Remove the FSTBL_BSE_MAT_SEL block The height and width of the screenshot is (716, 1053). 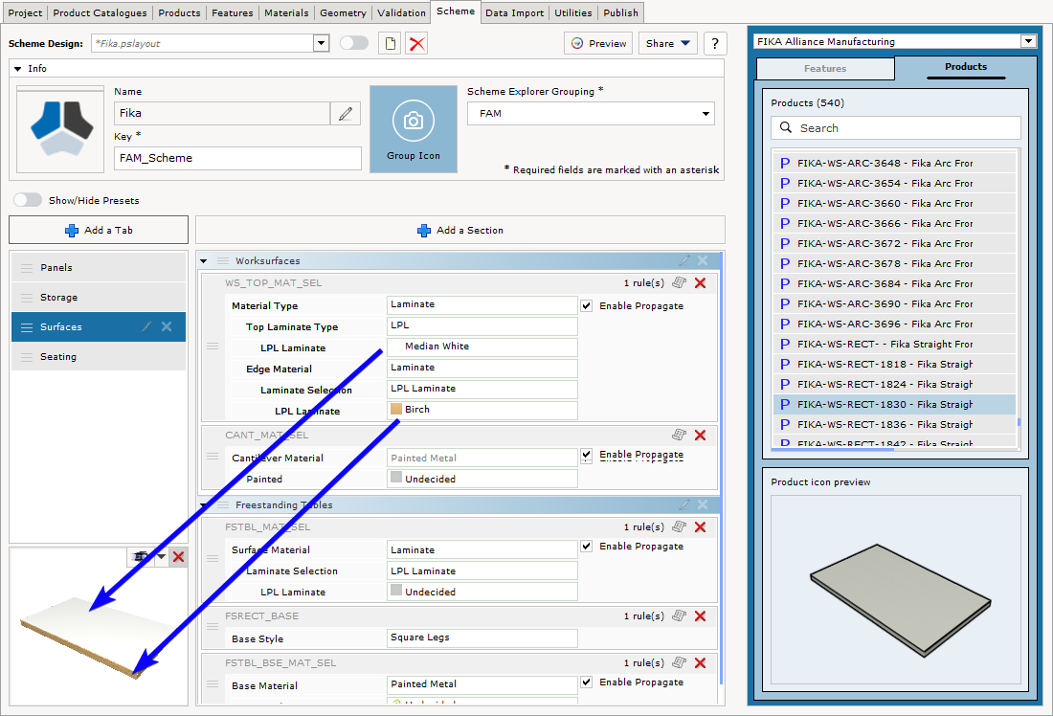pyautogui.click(x=700, y=662)
